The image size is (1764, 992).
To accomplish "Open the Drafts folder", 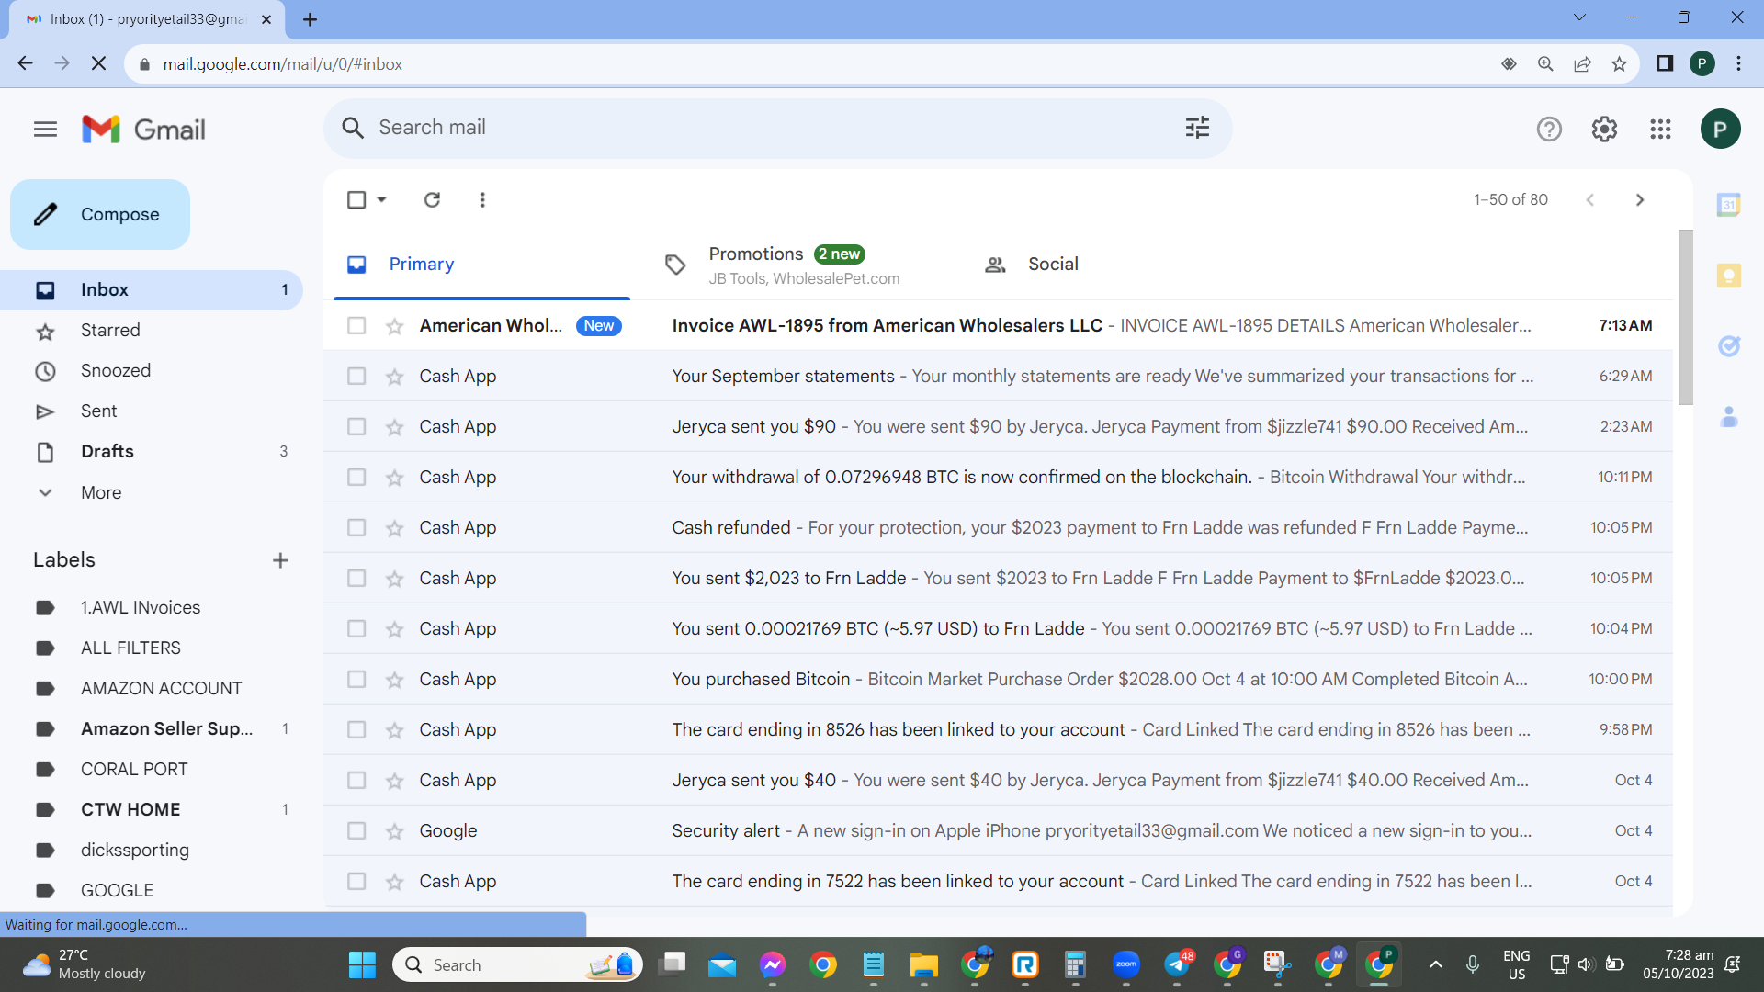I will tap(152, 452).
